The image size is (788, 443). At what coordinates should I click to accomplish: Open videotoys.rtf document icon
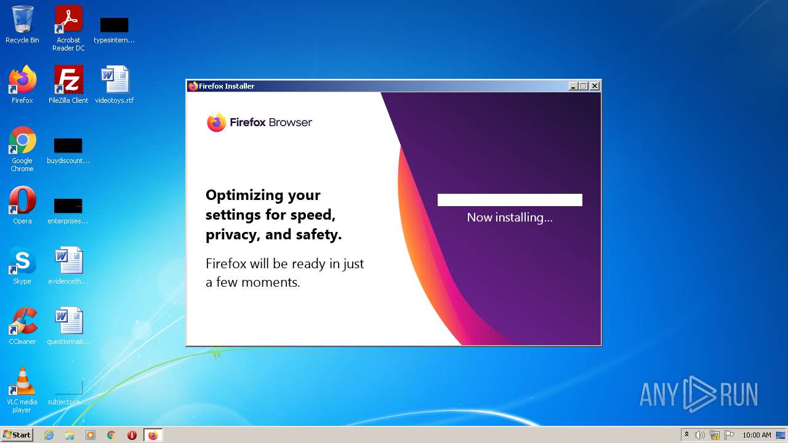[x=115, y=84]
